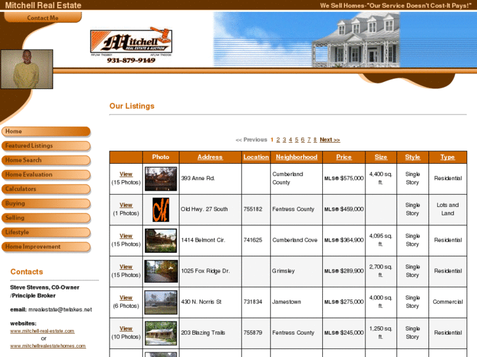The width and height of the screenshot is (477, 357).
Task: Click the Mitchell Real Estate site title
Action: pos(43,5)
